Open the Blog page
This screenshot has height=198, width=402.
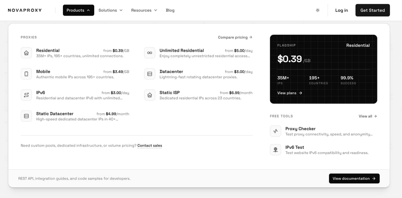coord(170,10)
